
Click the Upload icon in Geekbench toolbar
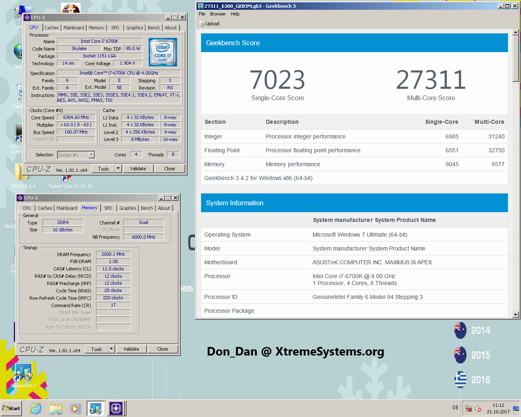[201, 24]
